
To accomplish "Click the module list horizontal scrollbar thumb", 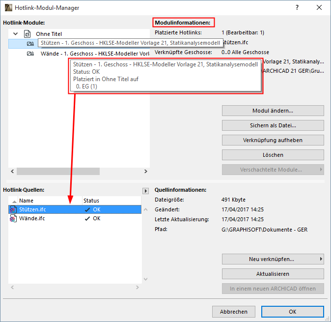I will pyautogui.click(x=58, y=172).
